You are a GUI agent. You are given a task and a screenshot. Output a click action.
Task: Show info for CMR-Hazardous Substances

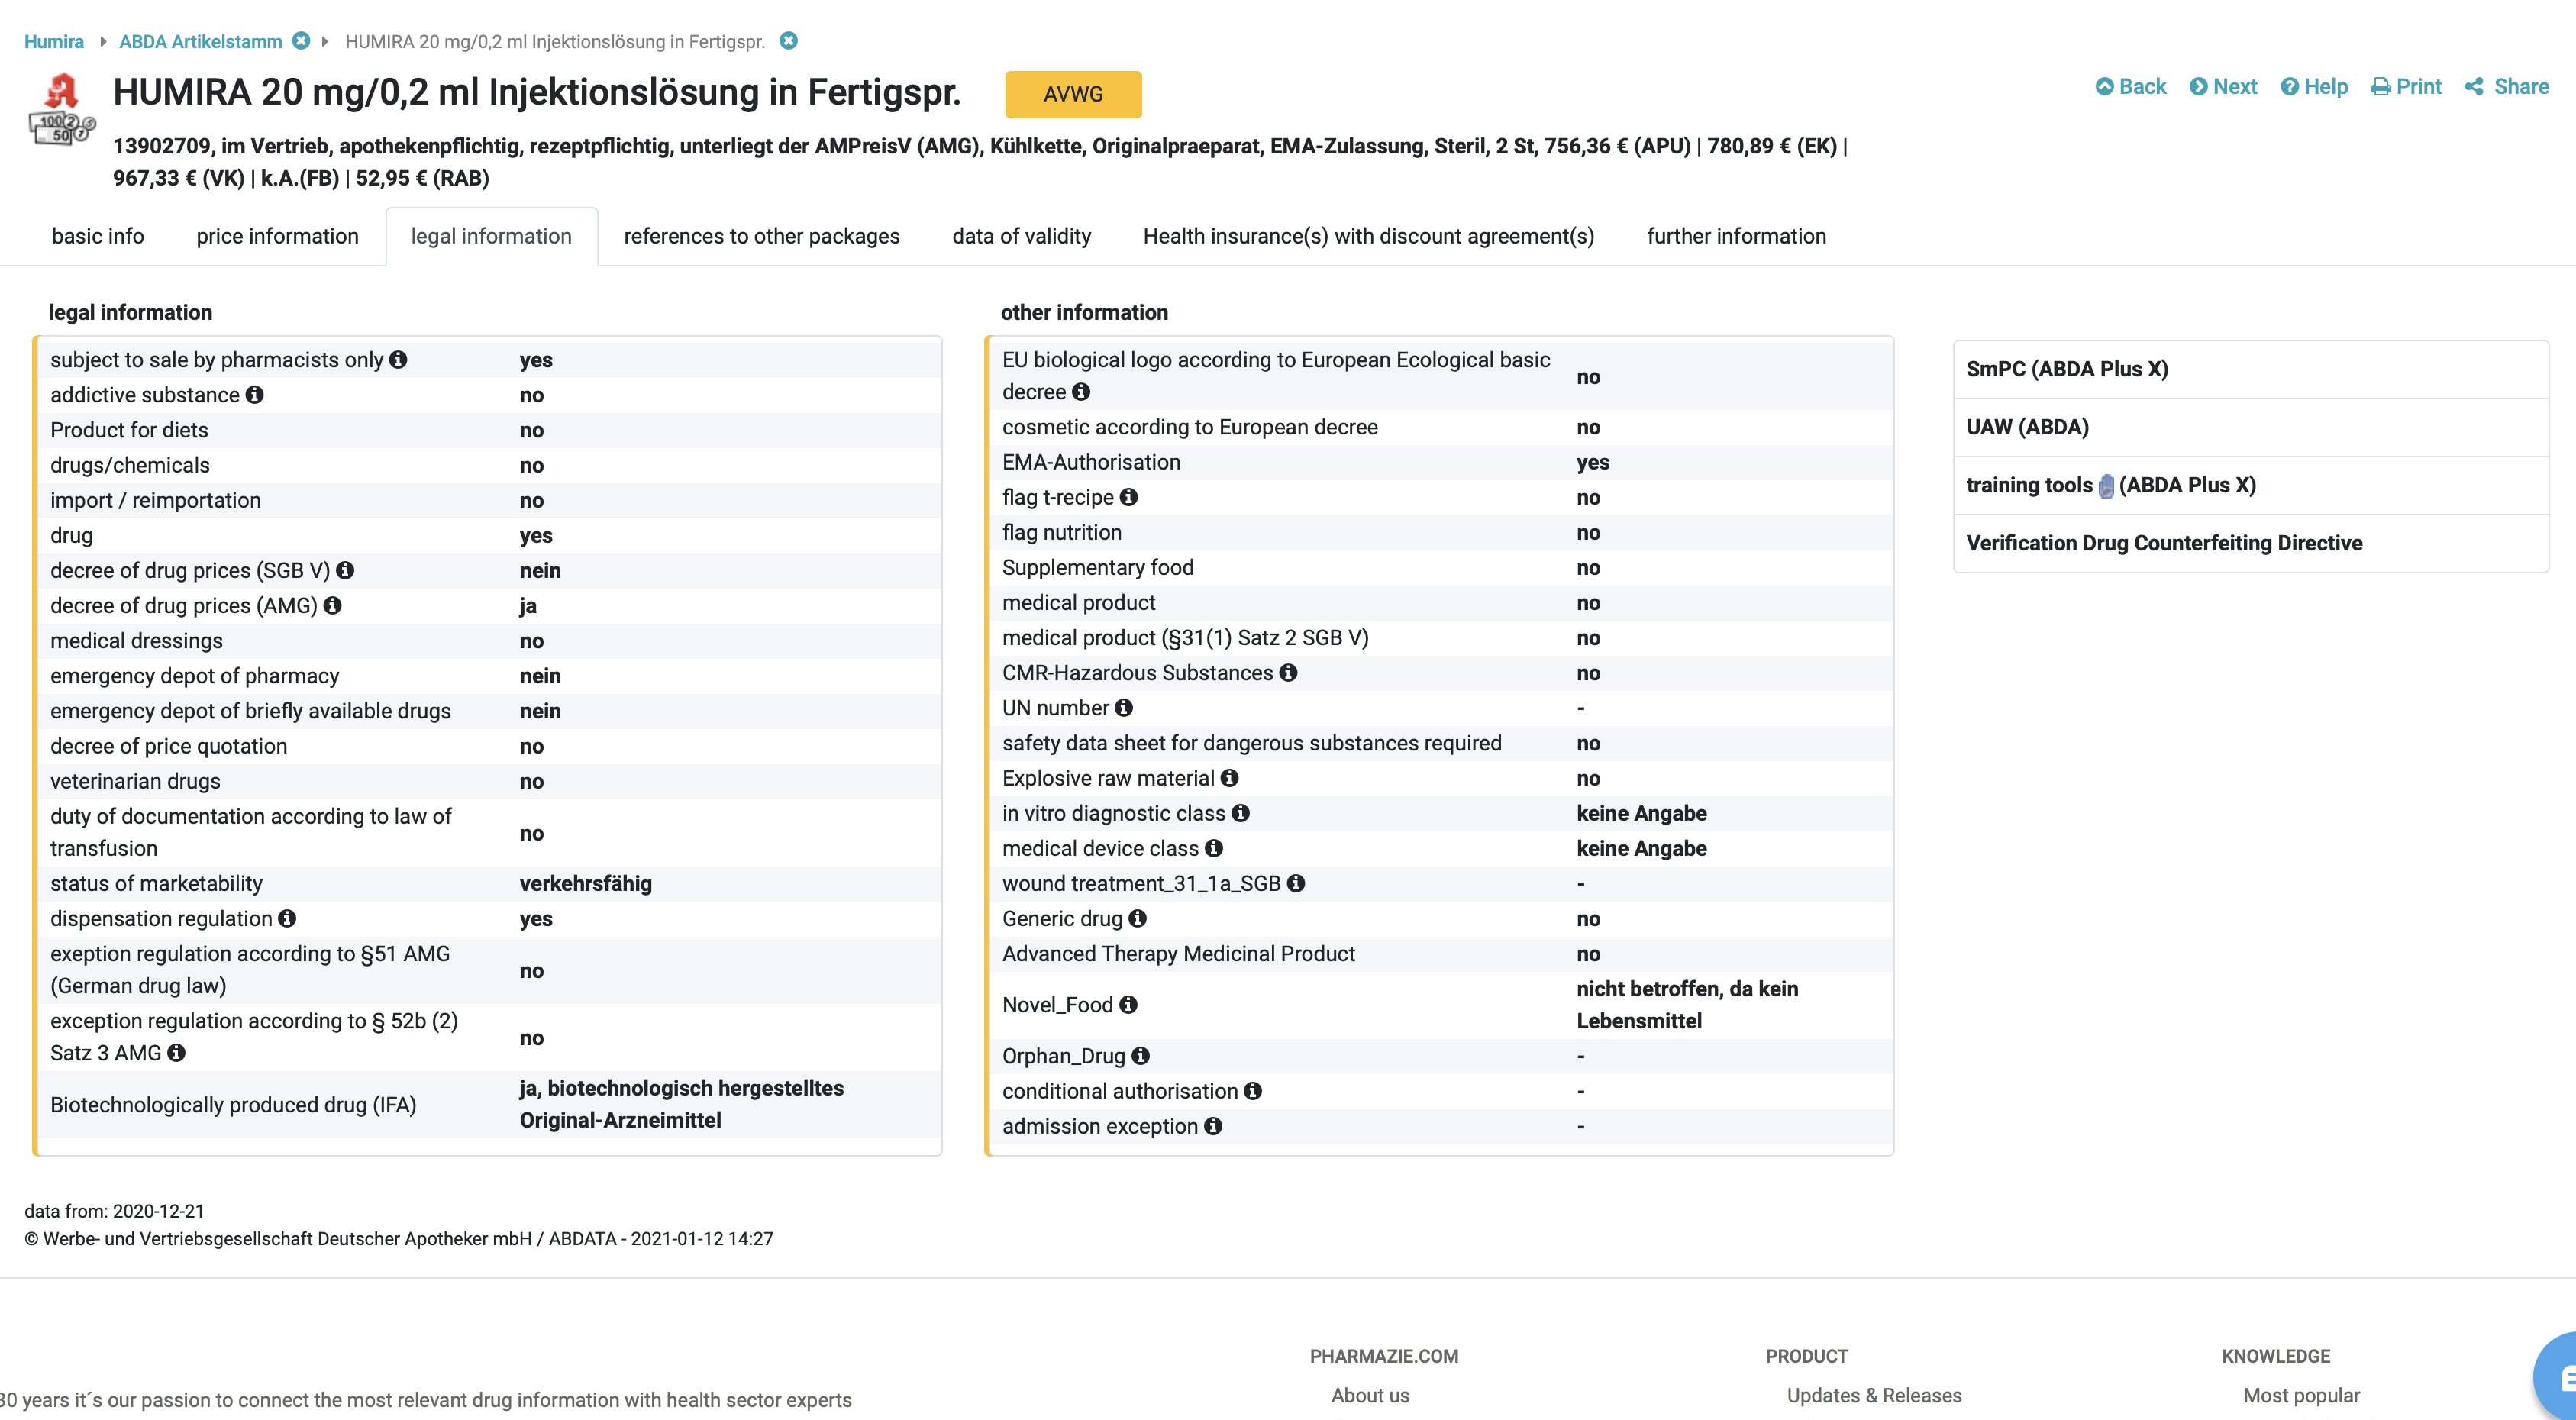pos(1288,673)
